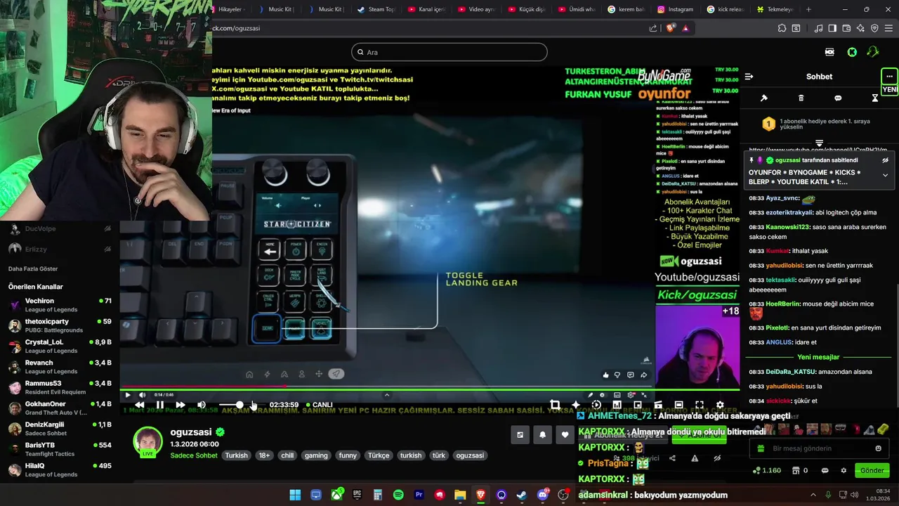Seek on the embedded video's red progress bar
The width and height of the screenshot is (899, 506).
[x=386, y=386]
